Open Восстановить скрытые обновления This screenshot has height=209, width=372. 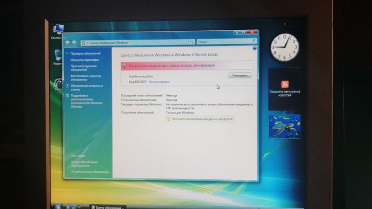coord(86,78)
